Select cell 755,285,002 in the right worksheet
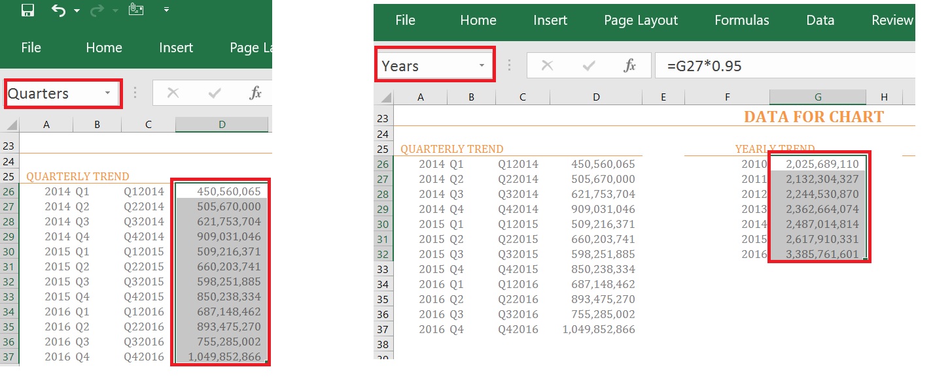This screenshot has width=933, height=384. (596, 314)
